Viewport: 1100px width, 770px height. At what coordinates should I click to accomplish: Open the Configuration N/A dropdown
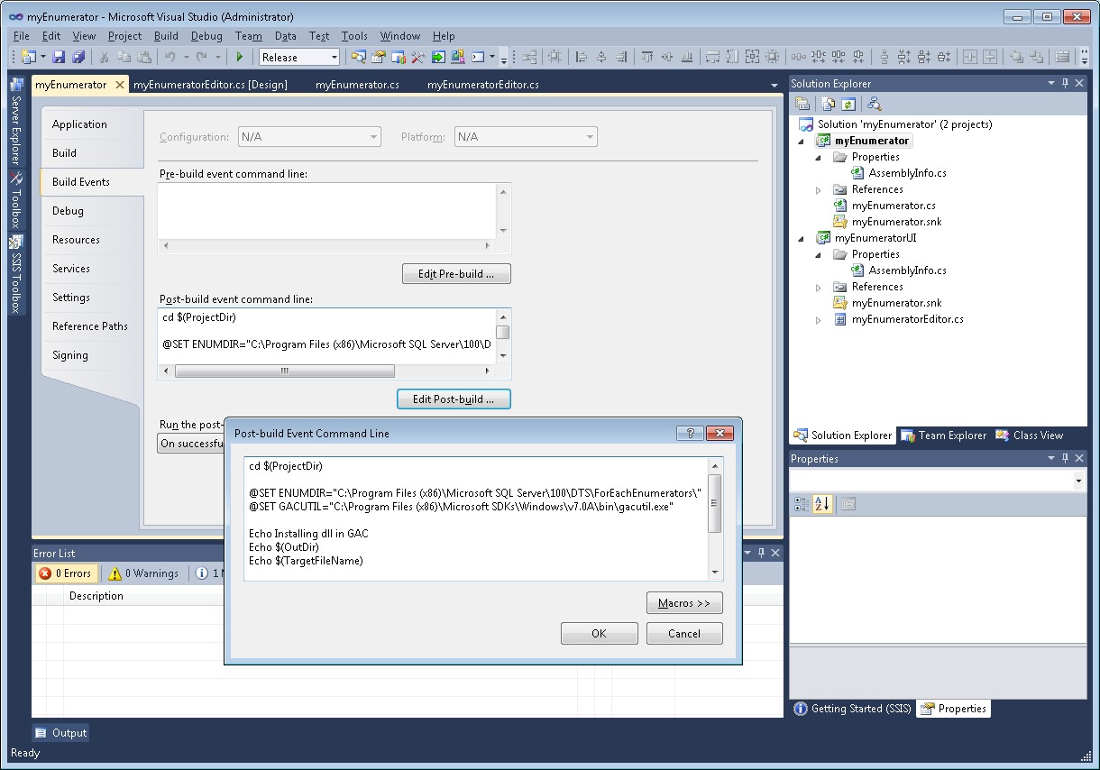coord(308,137)
